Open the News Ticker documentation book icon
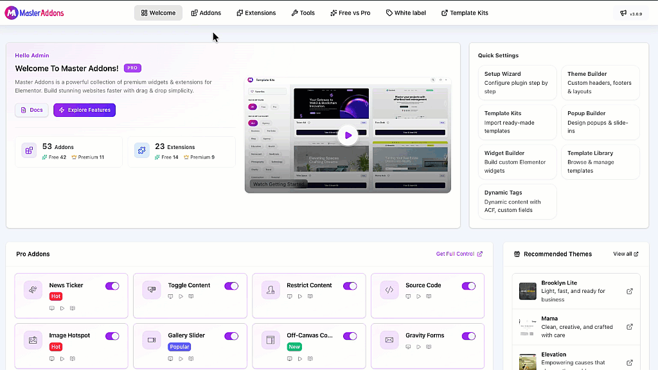 73,308
